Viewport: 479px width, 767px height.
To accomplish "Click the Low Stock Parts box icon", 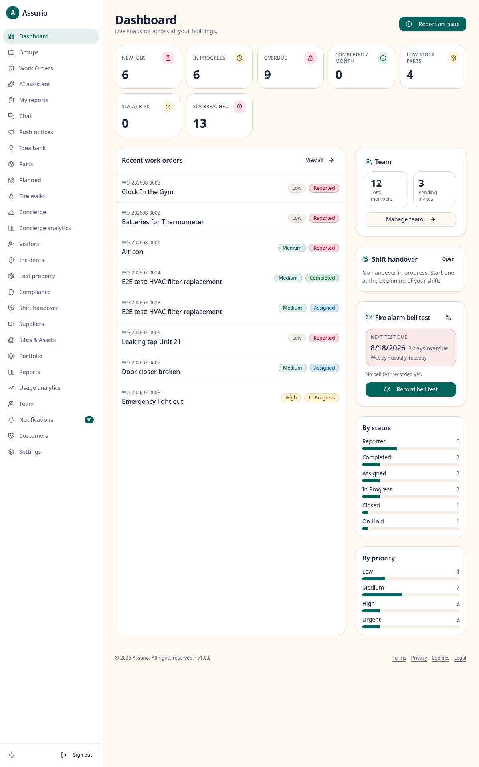I will tap(453, 58).
